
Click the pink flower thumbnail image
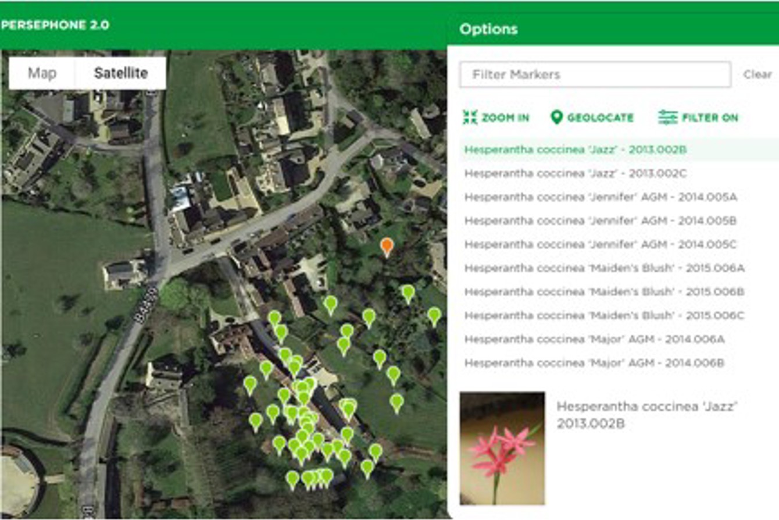tap(502, 448)
